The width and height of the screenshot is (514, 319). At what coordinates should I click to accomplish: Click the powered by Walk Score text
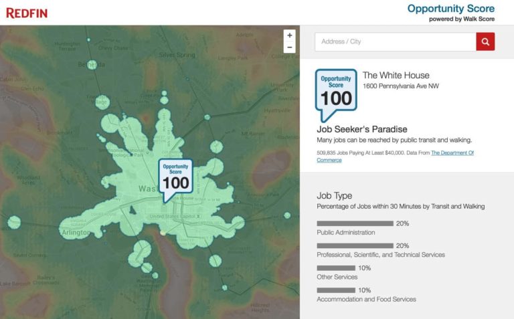462,19
